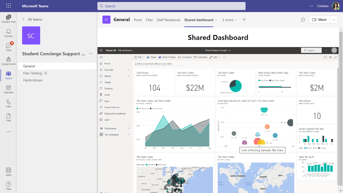This screenshot has height=193, width=343.
Task: Open the Power BI Edit menu
Action: tap(215, 57)
